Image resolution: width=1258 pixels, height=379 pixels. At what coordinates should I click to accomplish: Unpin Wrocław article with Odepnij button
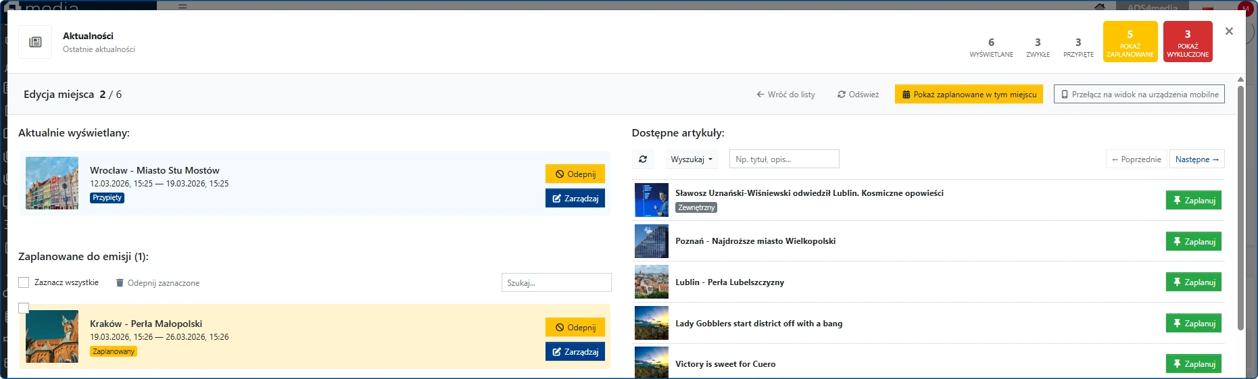pyautogui.click(x=575, y=174)
